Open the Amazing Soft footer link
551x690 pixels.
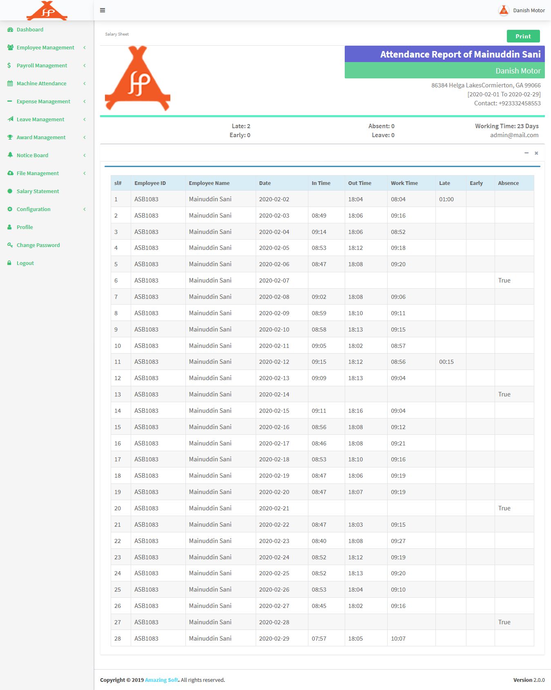point(161,680)
